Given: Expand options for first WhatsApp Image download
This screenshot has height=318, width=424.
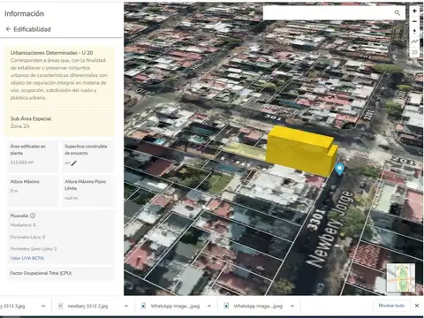Looking at the screenshot, I should [209, 306].
